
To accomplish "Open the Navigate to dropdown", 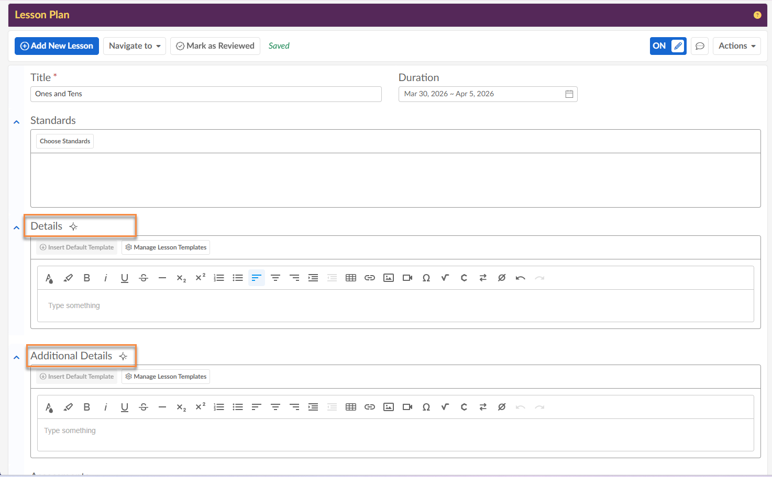I will (135, 46).
